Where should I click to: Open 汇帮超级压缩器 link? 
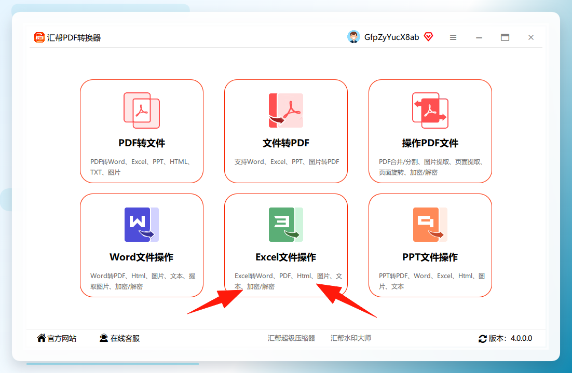click(x=291, y=338)
